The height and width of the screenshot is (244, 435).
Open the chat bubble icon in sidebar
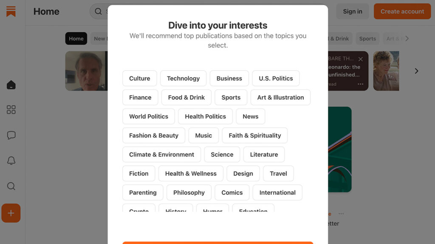coord(11,135)
